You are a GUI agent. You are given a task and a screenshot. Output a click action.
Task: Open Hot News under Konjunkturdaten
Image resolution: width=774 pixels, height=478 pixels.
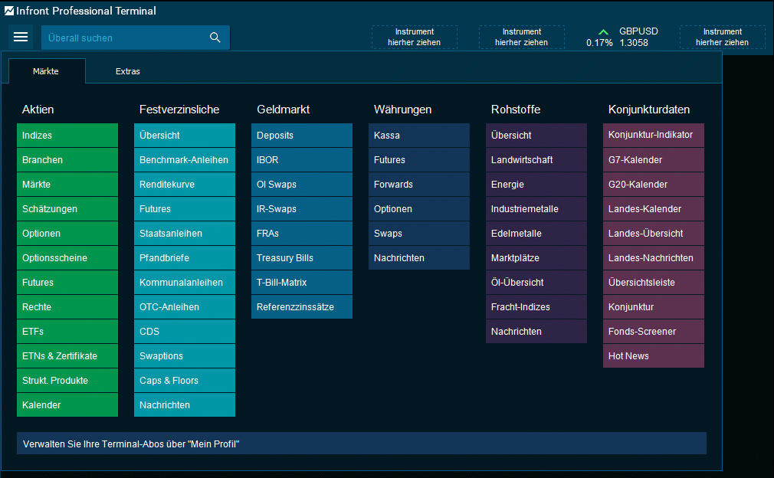[x=654, y=356]
